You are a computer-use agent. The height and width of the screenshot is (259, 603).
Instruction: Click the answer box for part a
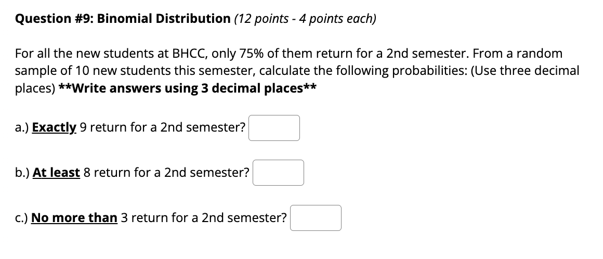pos(274,128)
